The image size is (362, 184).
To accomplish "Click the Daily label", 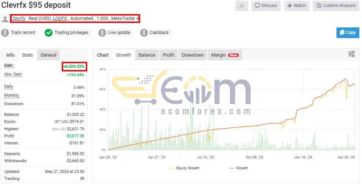I will (x=9, y=87).
